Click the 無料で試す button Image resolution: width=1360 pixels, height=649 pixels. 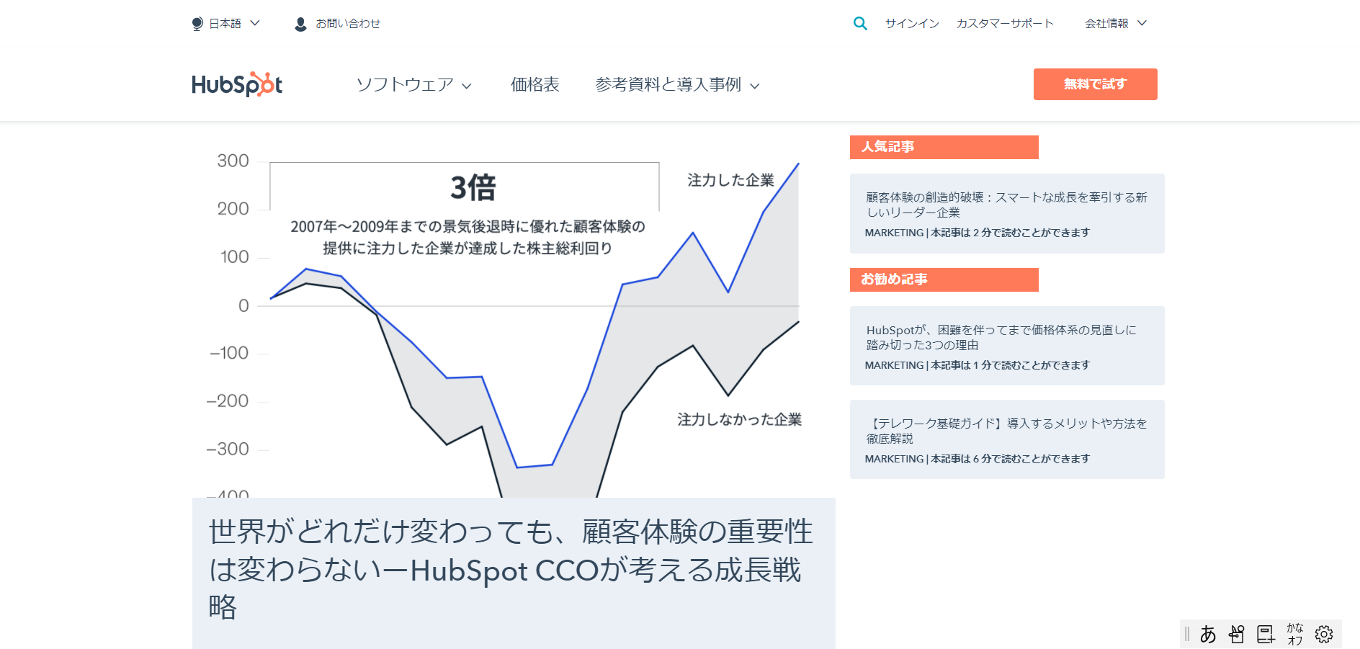(x=1095, y=84)
